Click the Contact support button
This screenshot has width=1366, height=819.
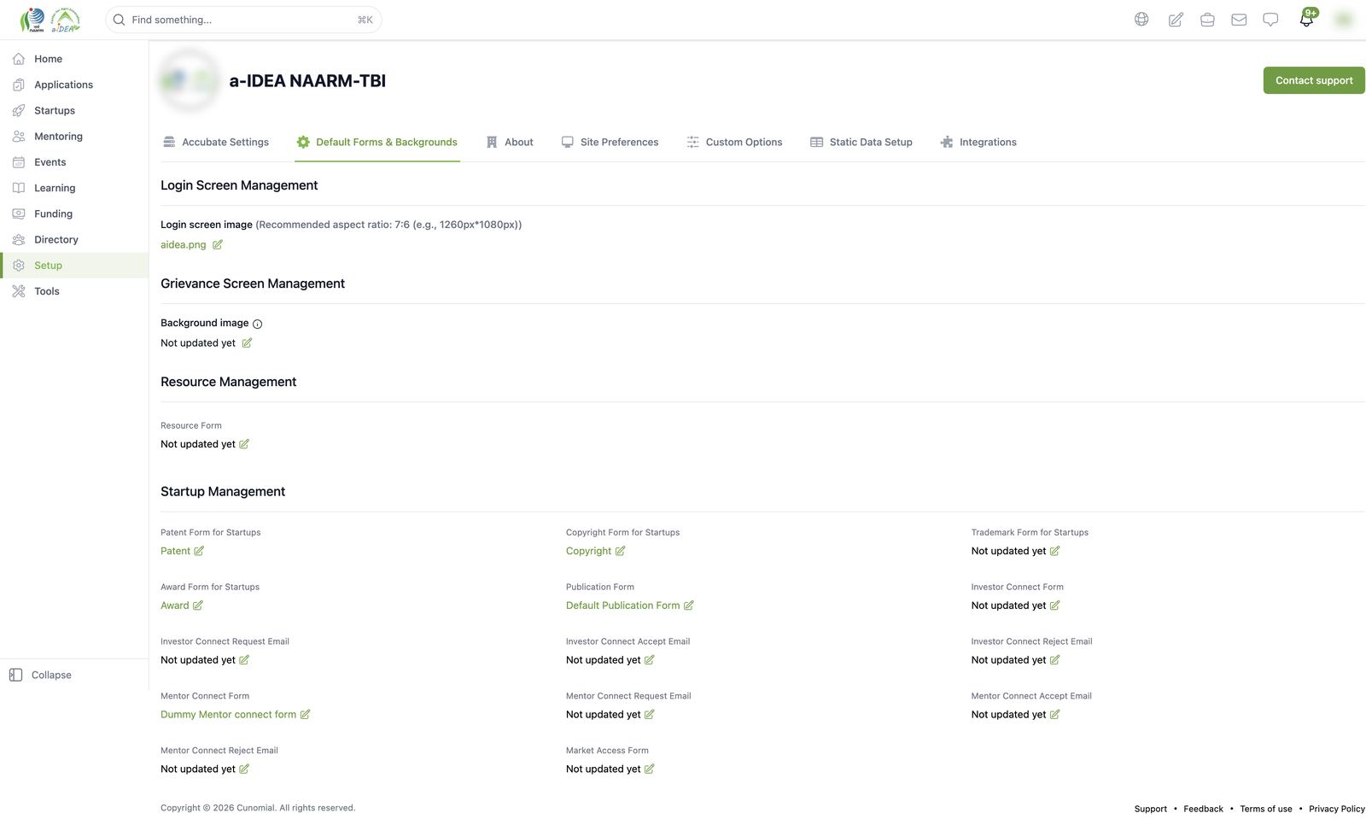coord(1314,80)
